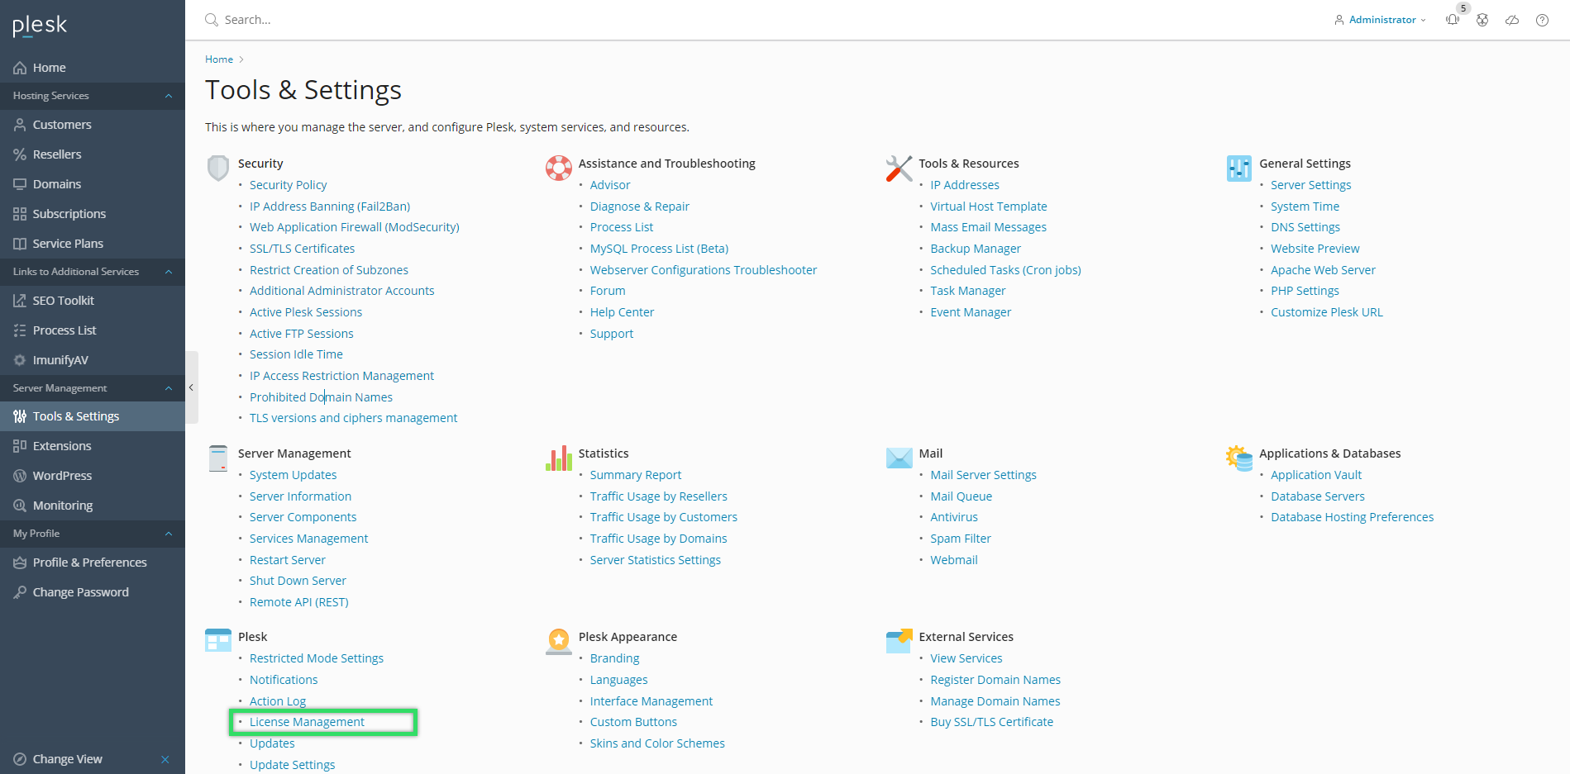Open WordPress in sidebar
The image size is (1570, 774).
93,476
